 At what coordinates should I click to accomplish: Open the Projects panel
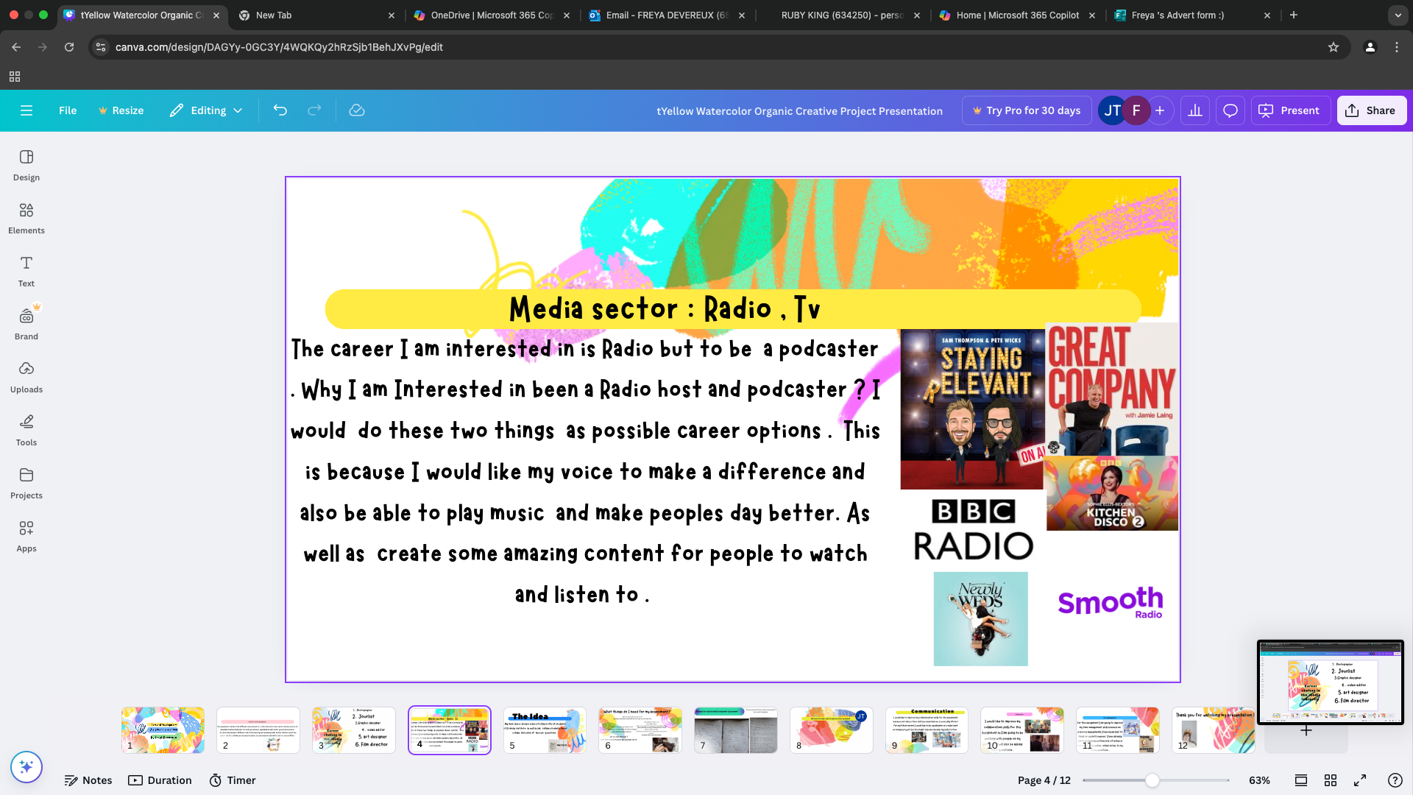[26, 484]
